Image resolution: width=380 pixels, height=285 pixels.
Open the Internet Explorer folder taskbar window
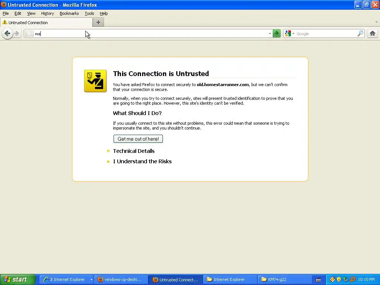229,279
